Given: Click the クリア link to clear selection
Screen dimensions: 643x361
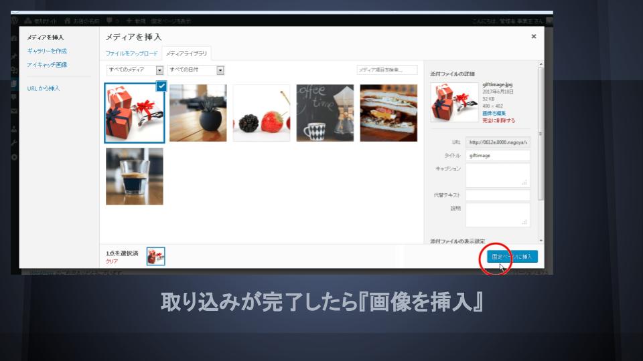Looking at the screenshot, I should click(112, 261).
